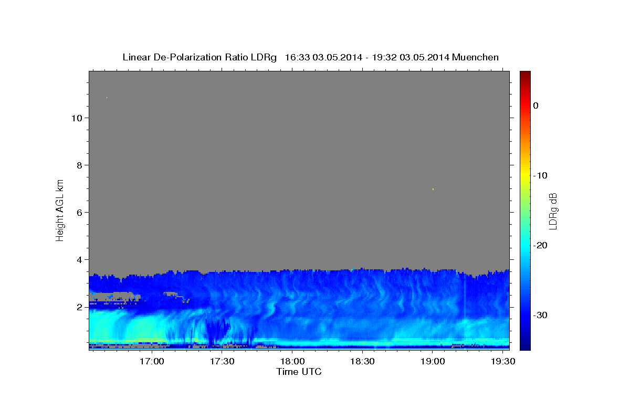Click the 'LDRg dB' color bar title
The height and width of the screenshot is (420, 630).
tap(553, 211)
